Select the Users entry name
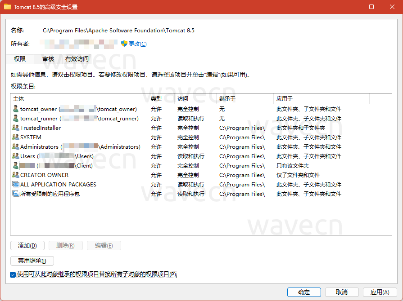Image resolution: width=403 pixels, height=301 pixels. [x=57, y=156]
